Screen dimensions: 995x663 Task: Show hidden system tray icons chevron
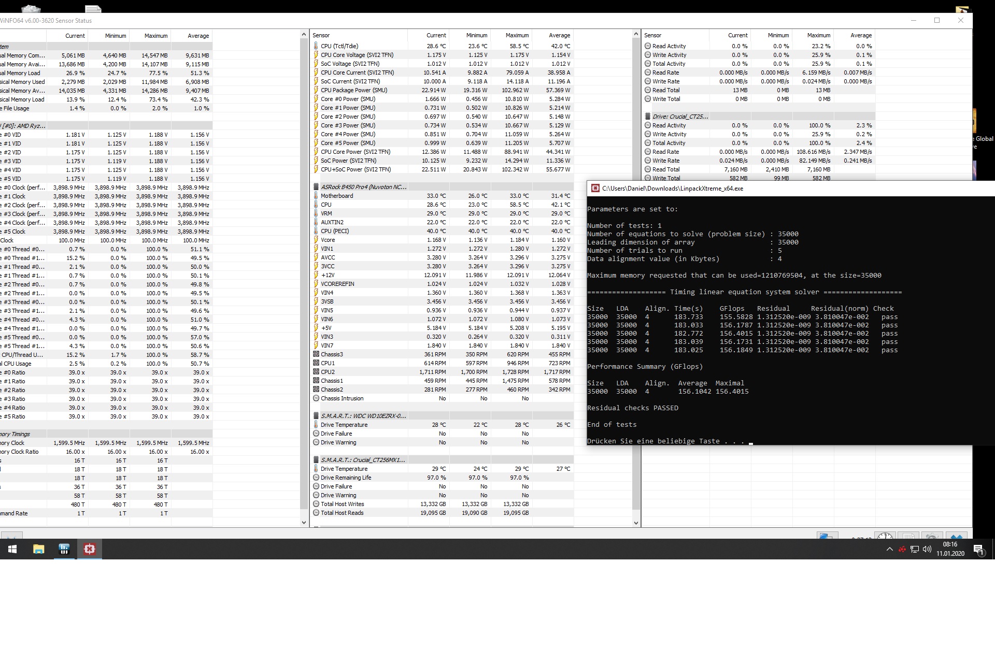tap(890, 549)
